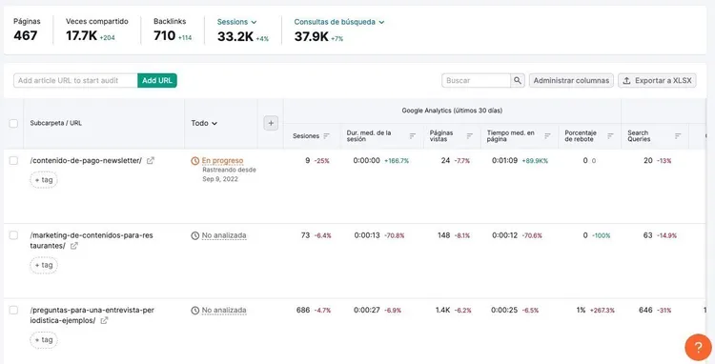Check the contenido-de-pago-newsletter row checkbox

point(13,160)
